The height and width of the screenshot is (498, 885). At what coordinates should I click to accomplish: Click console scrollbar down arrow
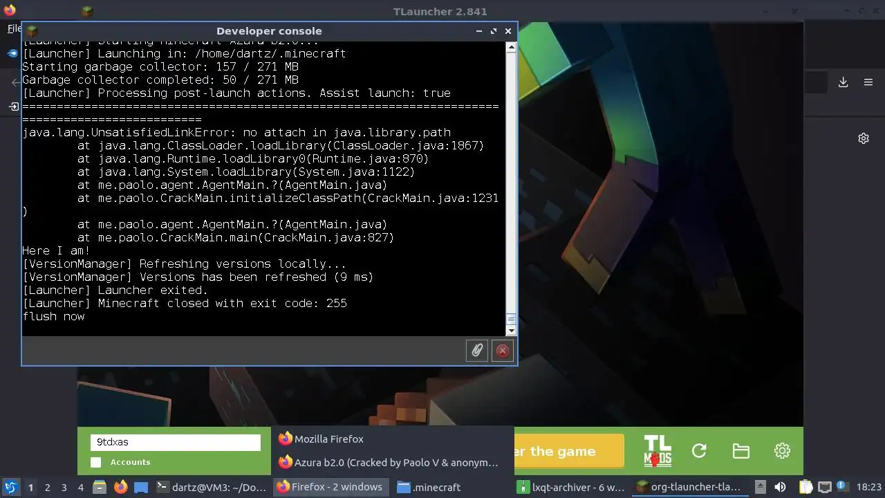tap(511, 331)
